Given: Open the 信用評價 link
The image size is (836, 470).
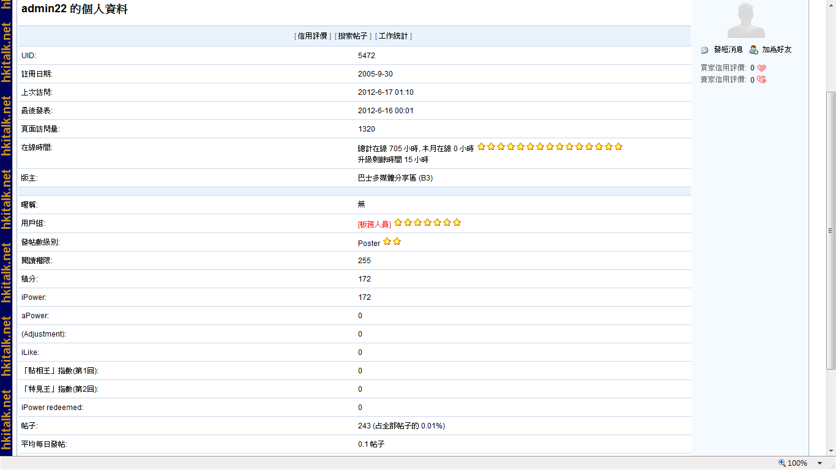Looking at the screenshot, I should coord(313,36).
